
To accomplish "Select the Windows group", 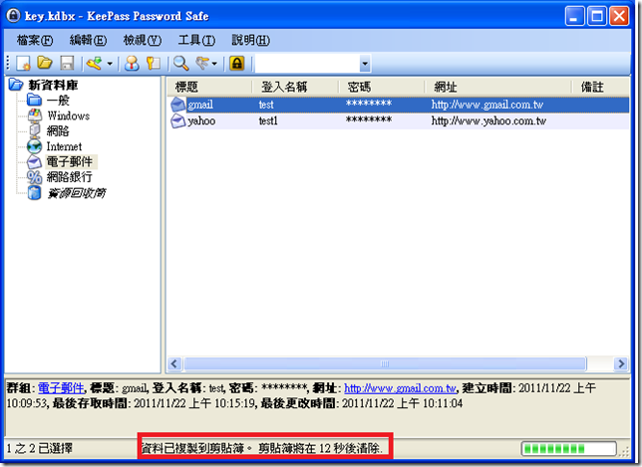I will point(69,116).
